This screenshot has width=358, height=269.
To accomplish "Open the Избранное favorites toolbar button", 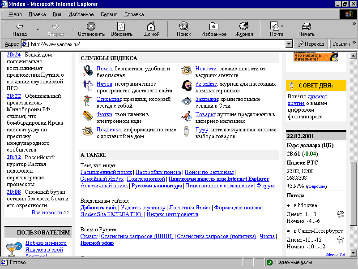I will pos(214,29).
